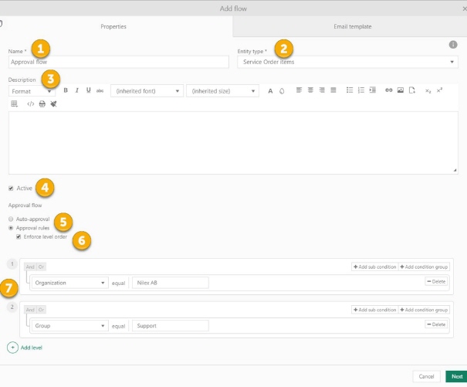Switch to the Properties tab

(113, 26)
